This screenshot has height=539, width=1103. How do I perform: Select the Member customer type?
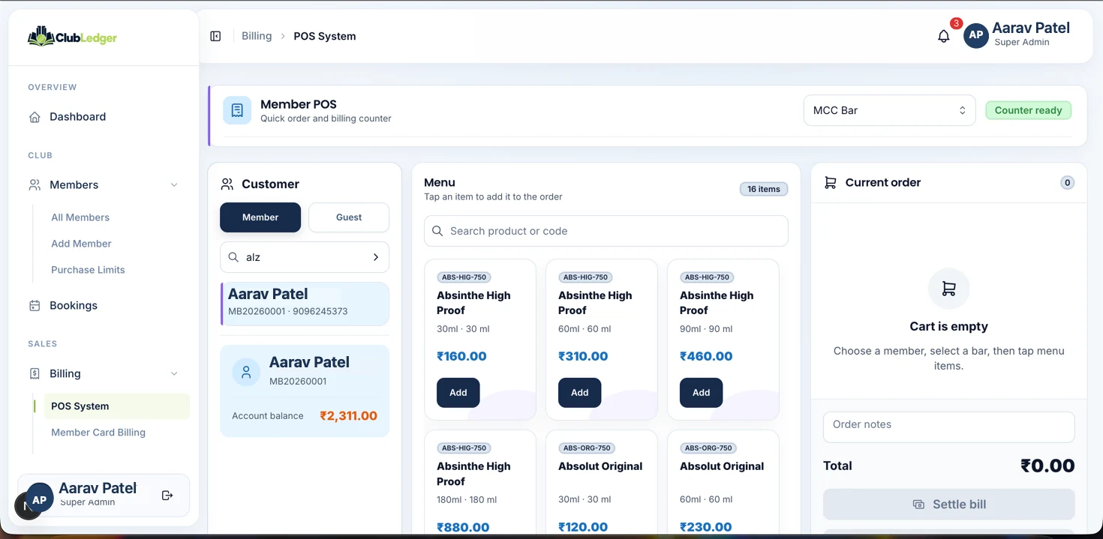coord(260,217)
